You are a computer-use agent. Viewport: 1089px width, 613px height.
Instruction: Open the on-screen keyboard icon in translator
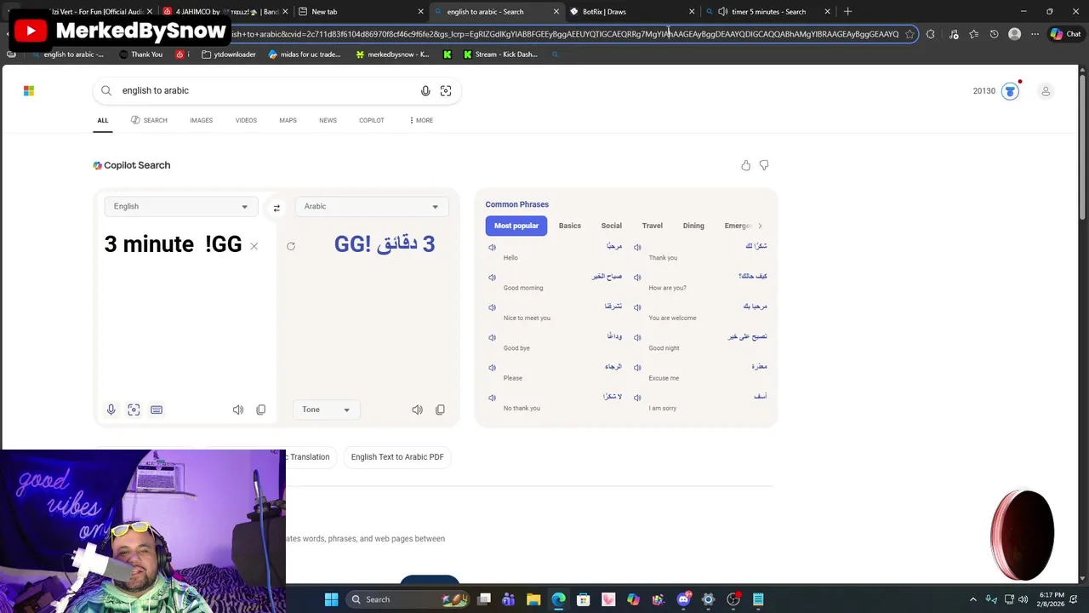click(157, 410)
